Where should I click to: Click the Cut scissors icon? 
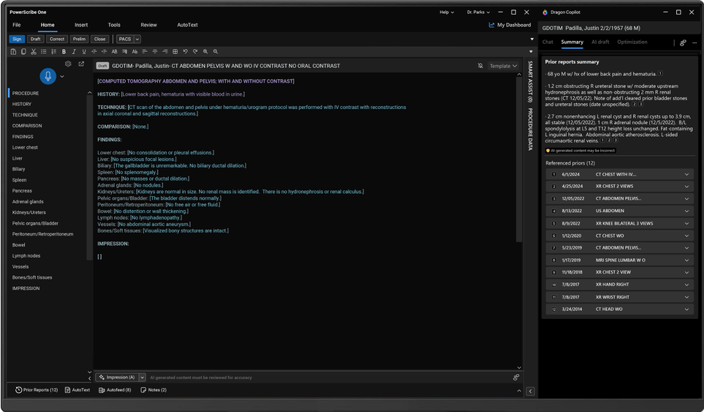[x=34, y=52]
